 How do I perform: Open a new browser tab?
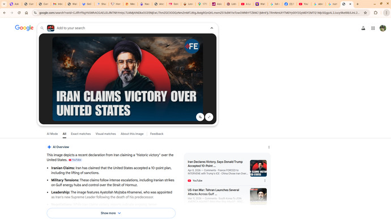tap(358, 4)
